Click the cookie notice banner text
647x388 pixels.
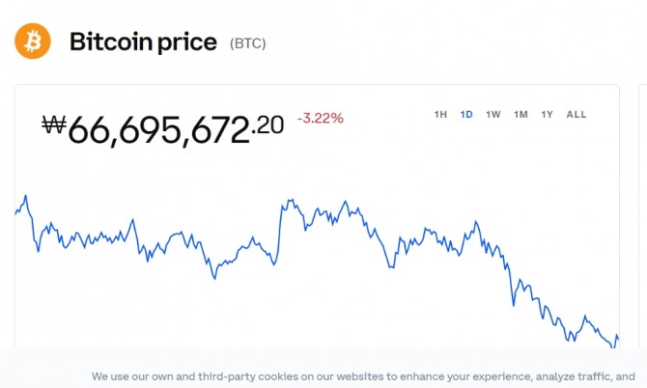[363, 376]
